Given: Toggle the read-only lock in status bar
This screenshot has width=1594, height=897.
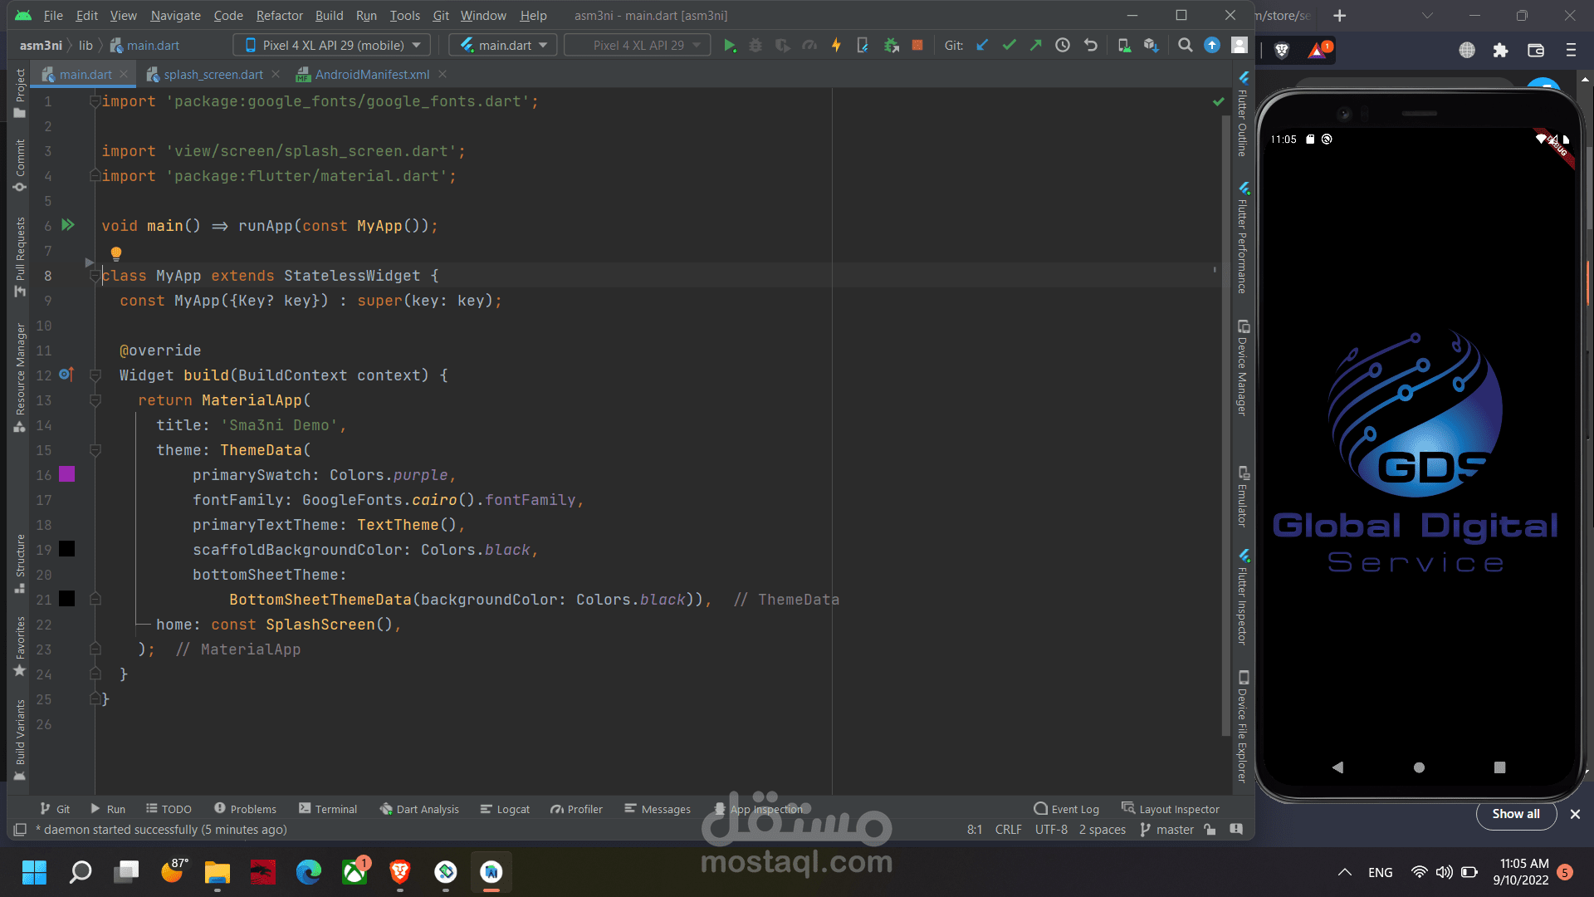Looking at the screenshot, I should (x=1210, y=830).
